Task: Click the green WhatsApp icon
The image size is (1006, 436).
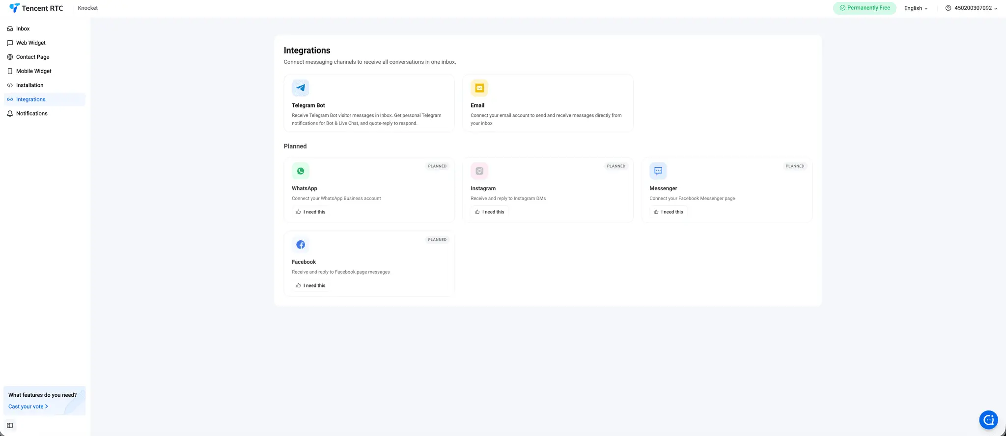Action: (x=301, y=171)
